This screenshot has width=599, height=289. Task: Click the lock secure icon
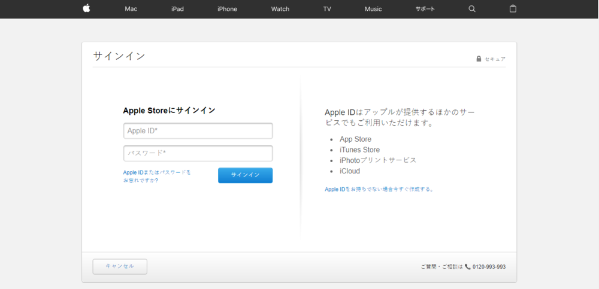(x=479, y=59)
